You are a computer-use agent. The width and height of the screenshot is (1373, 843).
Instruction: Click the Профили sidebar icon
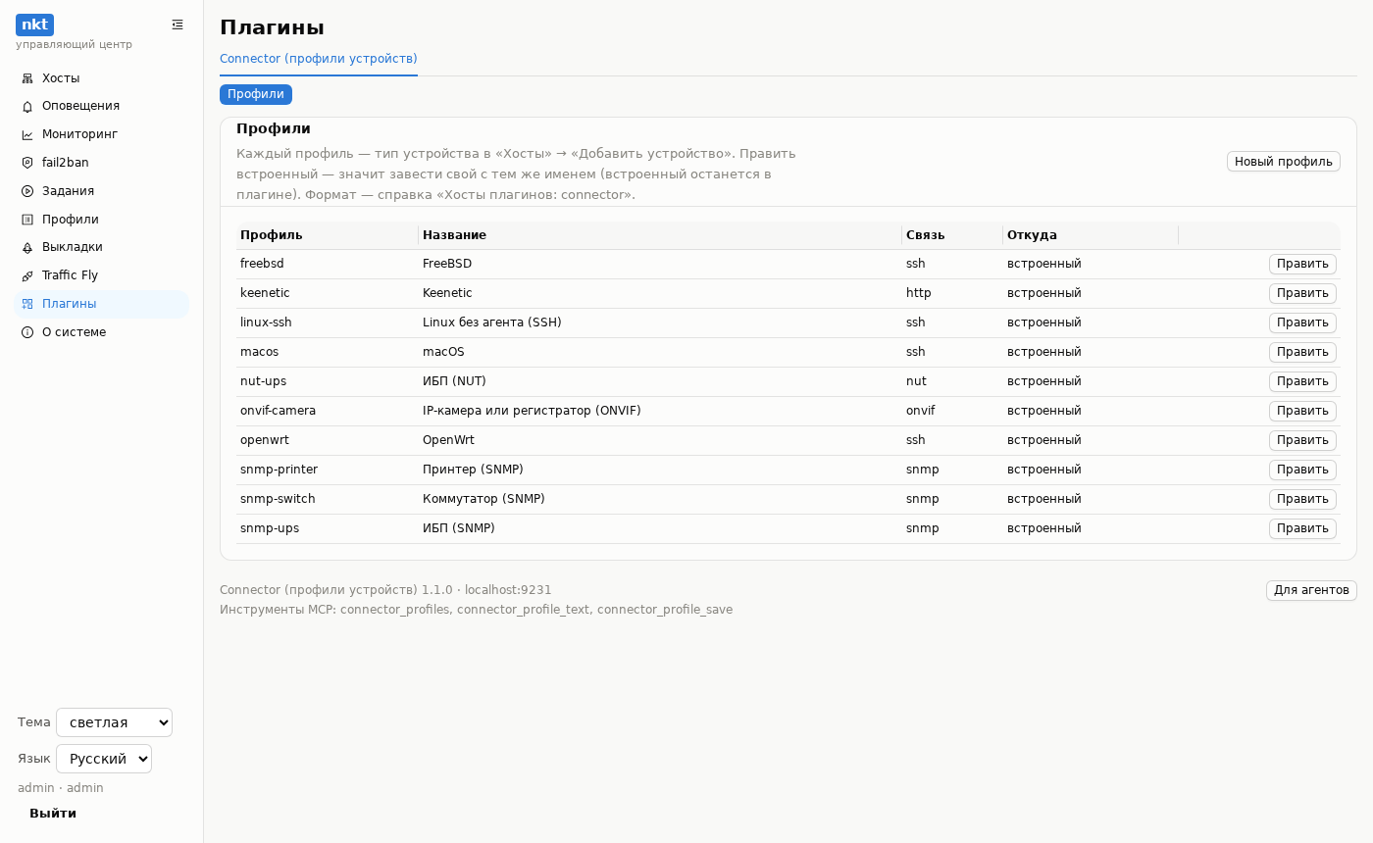pos(27,220)
